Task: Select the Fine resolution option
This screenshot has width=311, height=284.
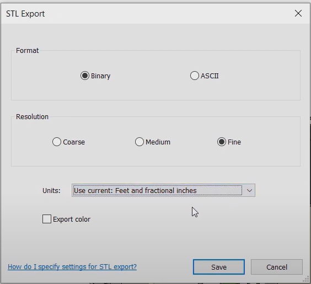Action: tap(222, 142)
